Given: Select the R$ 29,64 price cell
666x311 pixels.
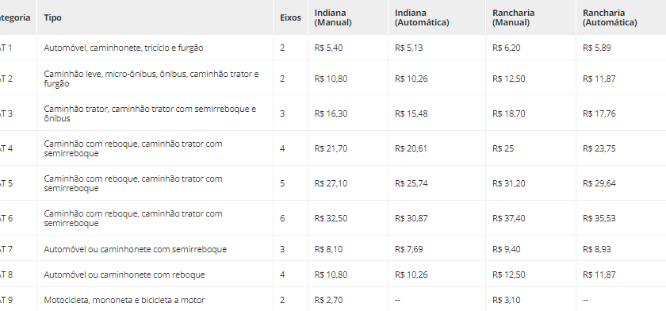Looking at the screenshot, I should pos(599,183).
